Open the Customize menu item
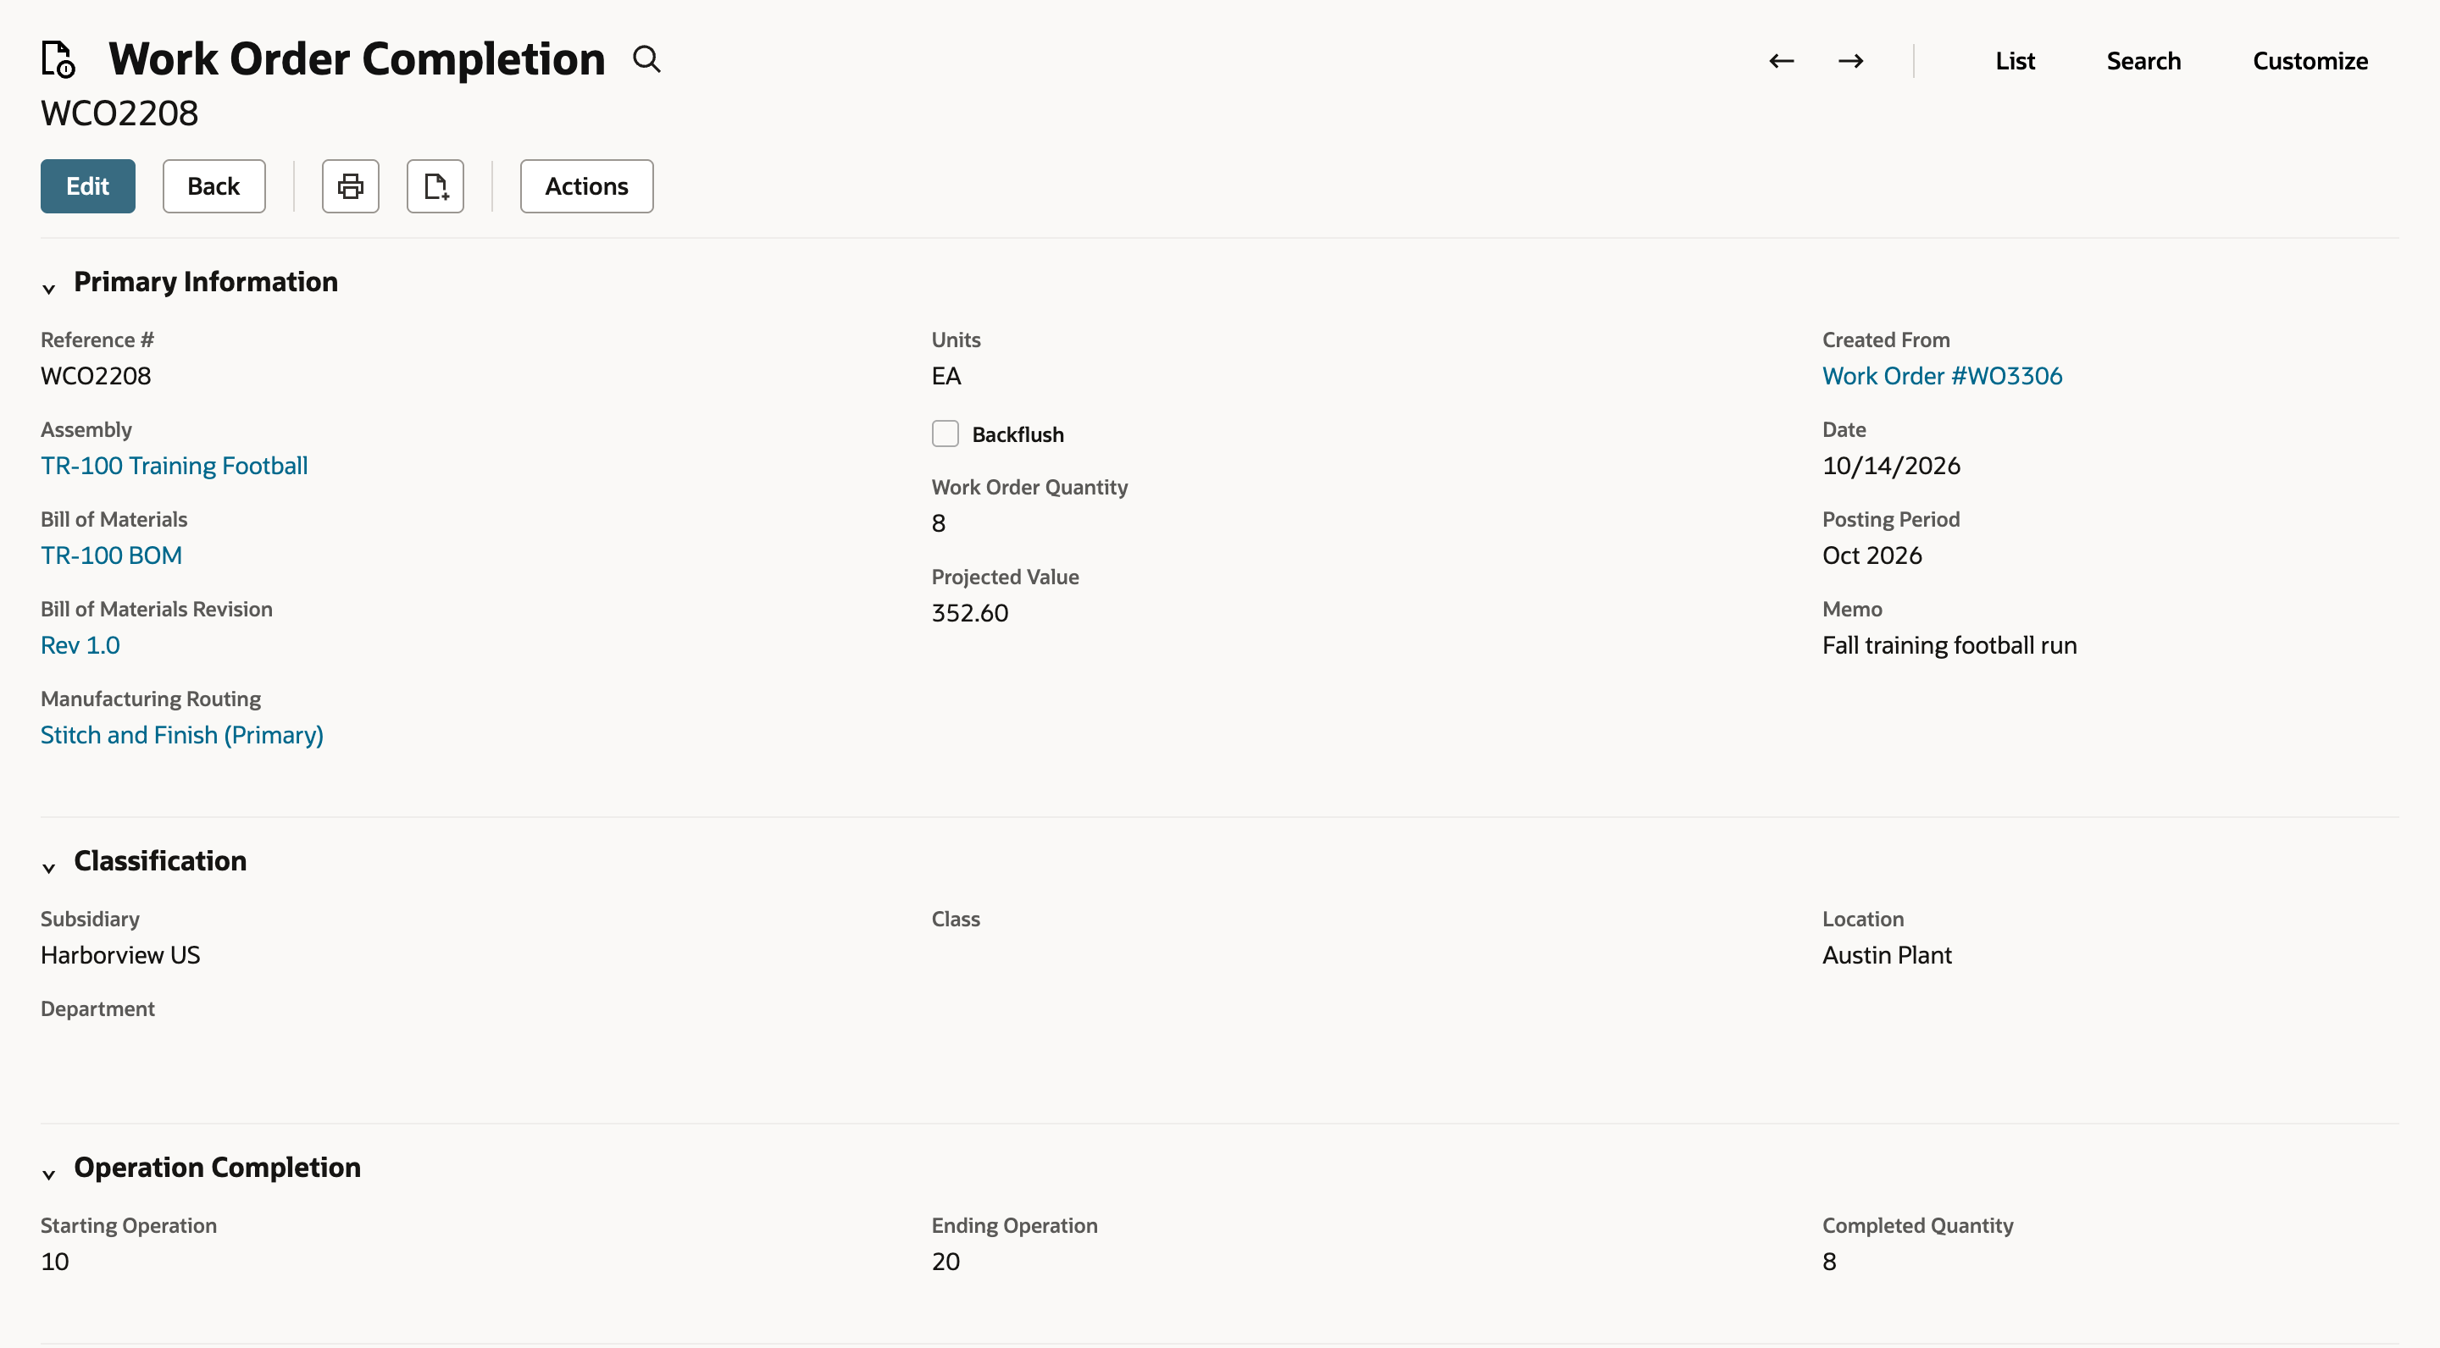Image resolution: width=2440 pixels, height=1348 pixels. pos(2310,61)
